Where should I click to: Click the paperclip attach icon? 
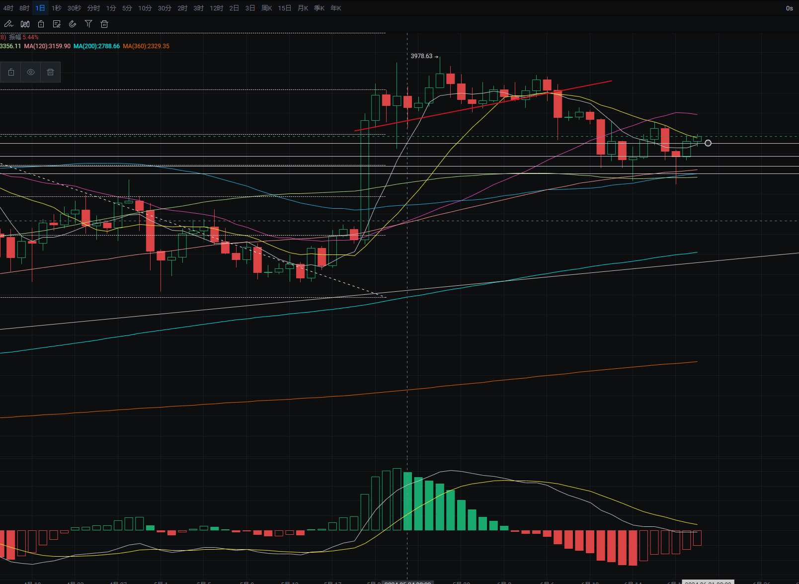73,24
